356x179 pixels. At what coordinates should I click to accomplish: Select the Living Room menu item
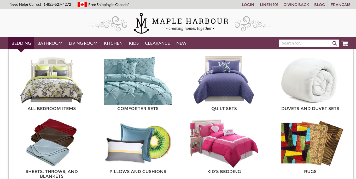click(x=83, y=43)
